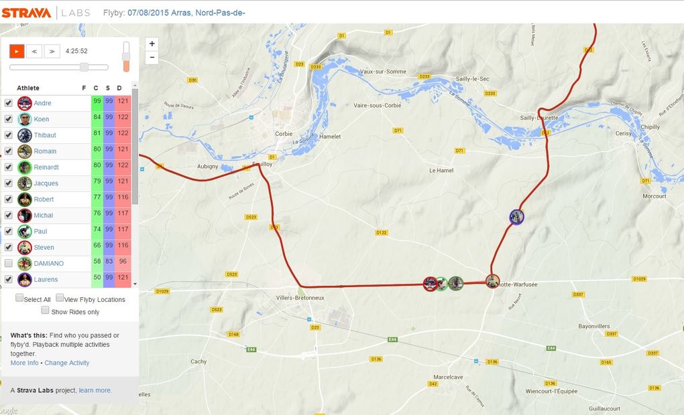Viewport: 684px width, 415px height.
Task: Click the fast-forward playback button
Action: [x=52, y=51]
